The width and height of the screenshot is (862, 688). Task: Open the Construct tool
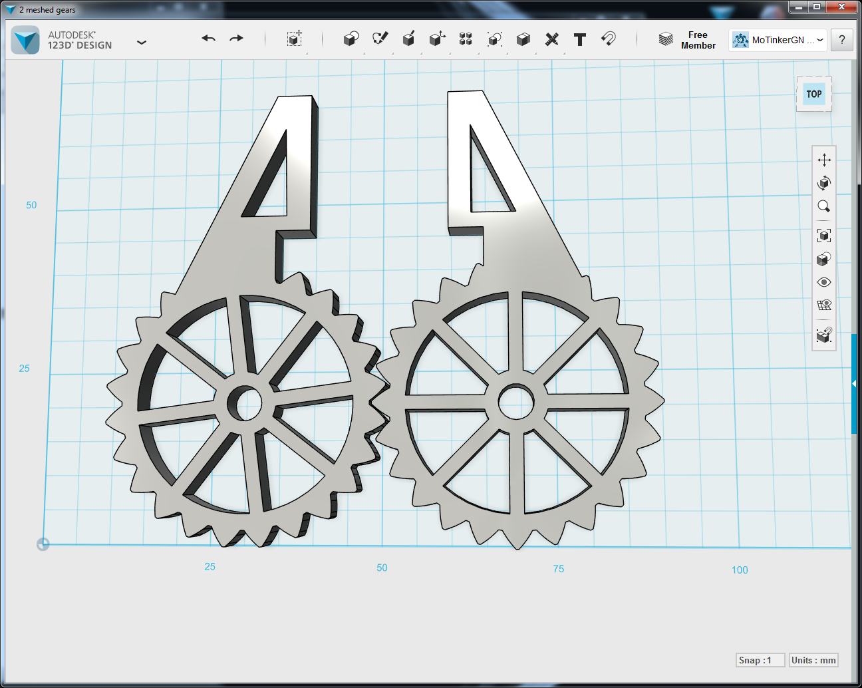pos(408,39)
